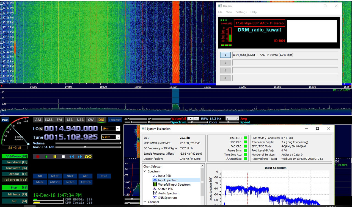Click the System Evaluation window title icon

pos(144,129)
